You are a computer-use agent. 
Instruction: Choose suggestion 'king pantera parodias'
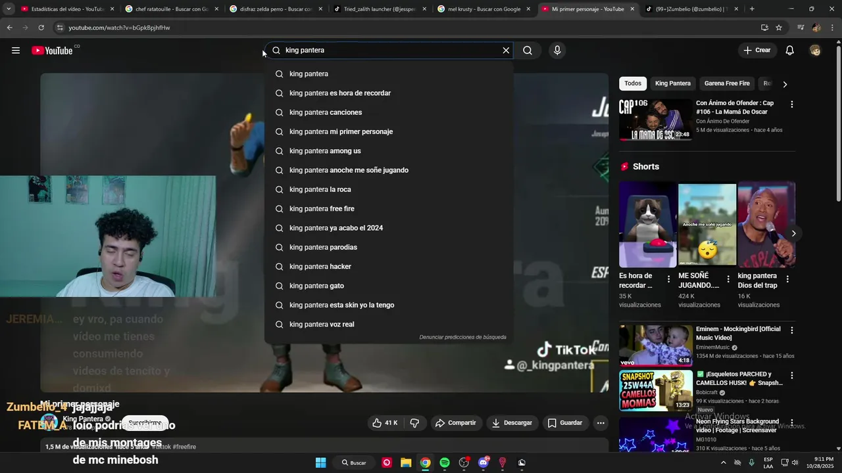tap(388, 247)
